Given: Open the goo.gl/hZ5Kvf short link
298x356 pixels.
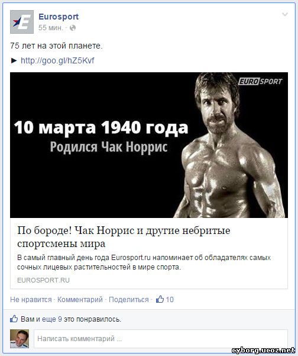Looking at the screenshot, I should pos(57,60).
